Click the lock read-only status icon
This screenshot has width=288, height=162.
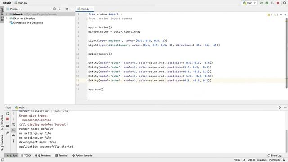pyautogui.click(x=284, y=160)
